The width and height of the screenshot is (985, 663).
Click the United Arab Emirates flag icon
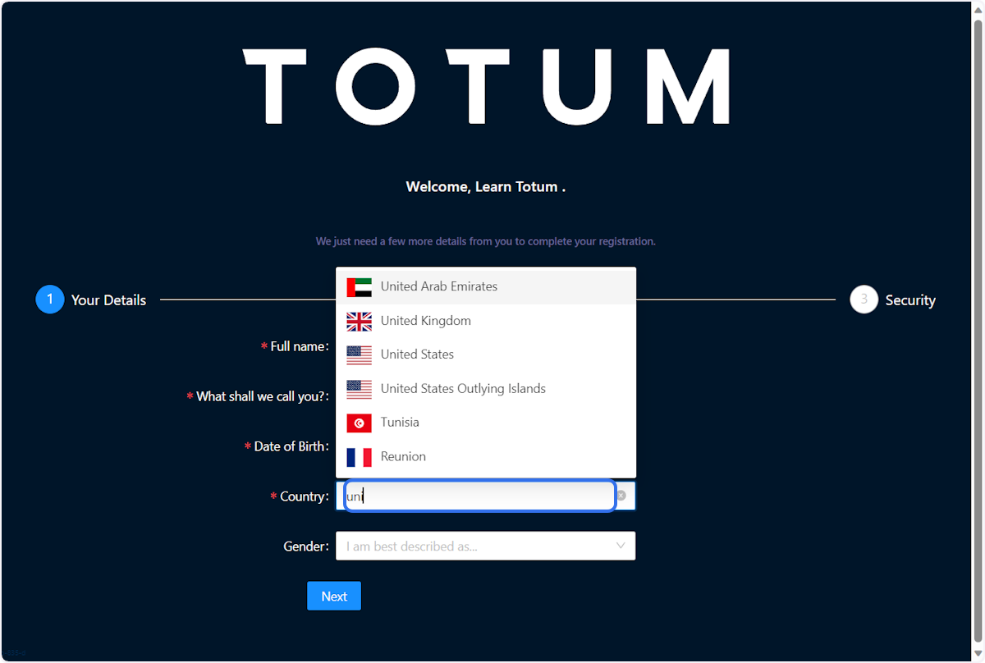tap(359, 286)
